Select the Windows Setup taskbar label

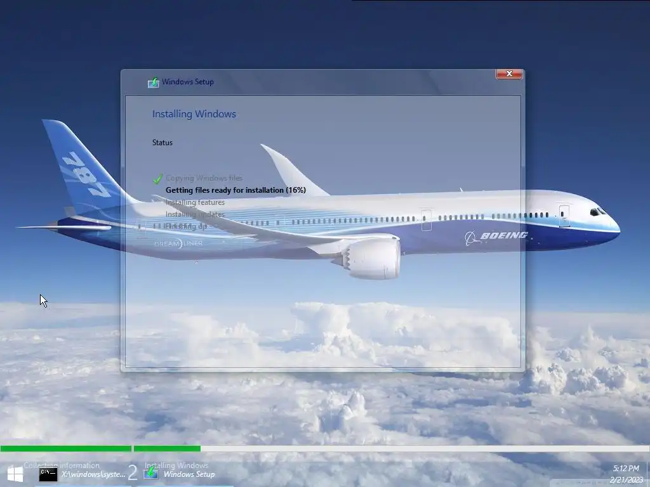(189, 474)
